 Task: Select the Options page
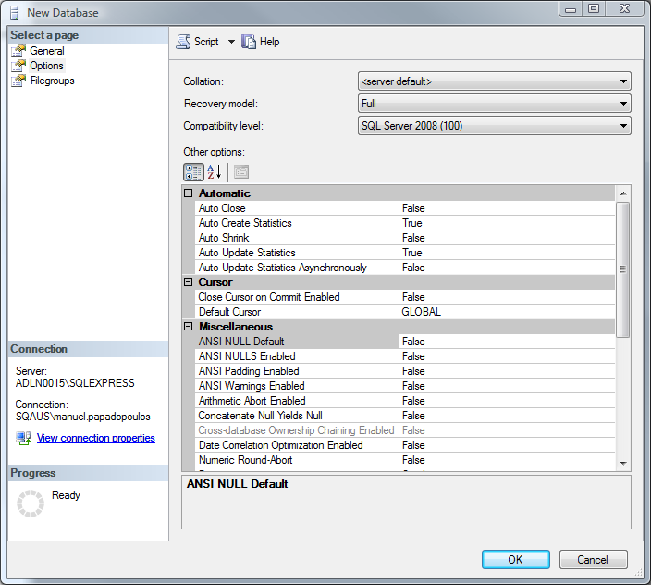click(46, 66)
